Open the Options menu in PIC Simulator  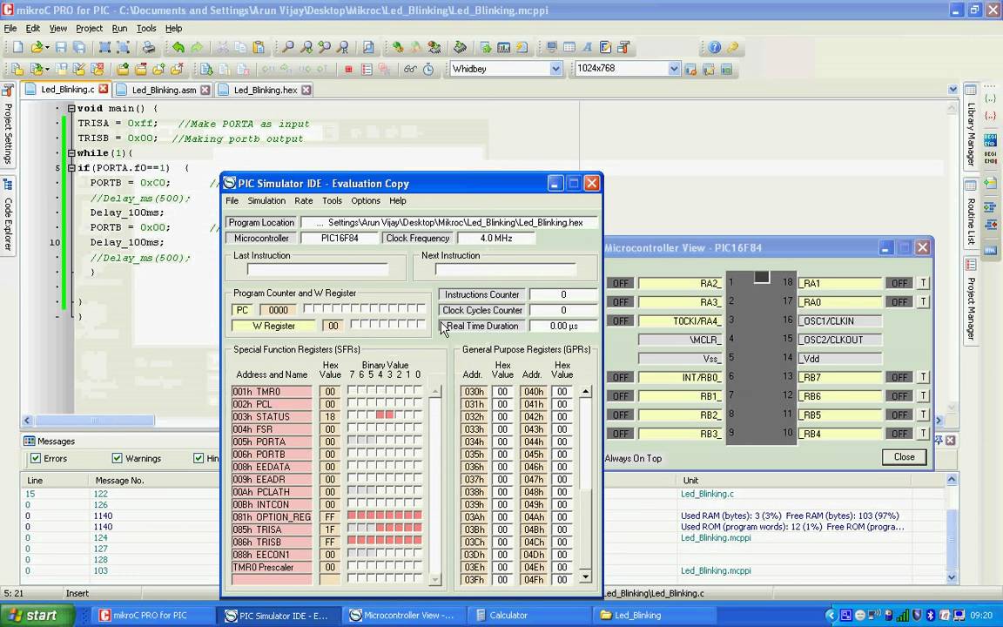click(x=366, y=200)
